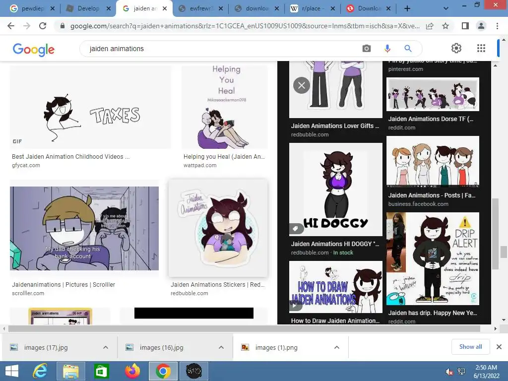The image size is (508, 381).
Task: Bookmark this tab with the star icon
Action: 445,26
